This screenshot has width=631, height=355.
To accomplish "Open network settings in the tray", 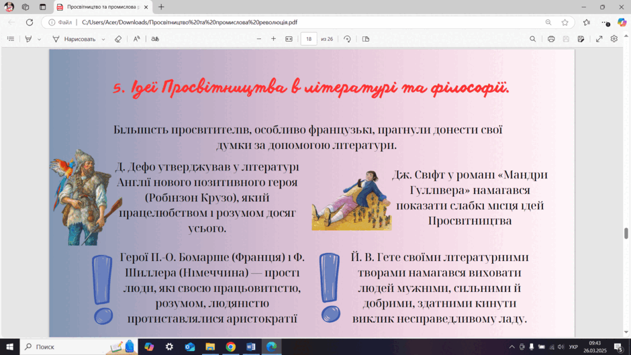I will (552, 346).
